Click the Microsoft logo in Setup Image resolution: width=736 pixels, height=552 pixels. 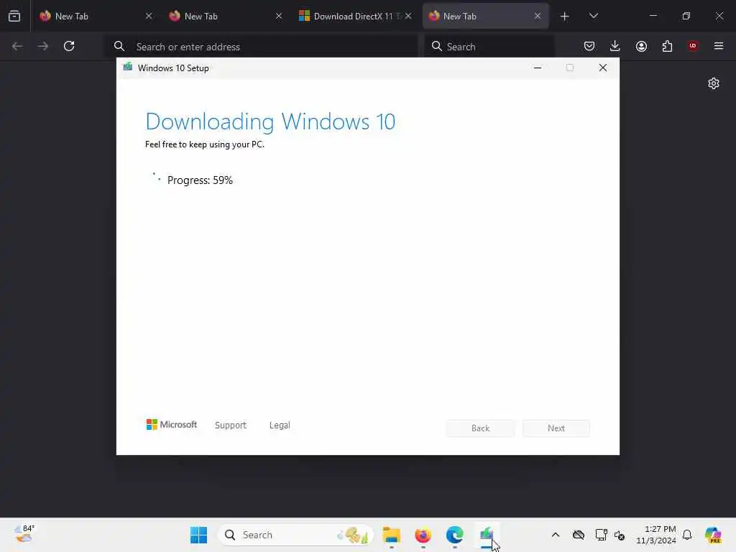171,424
